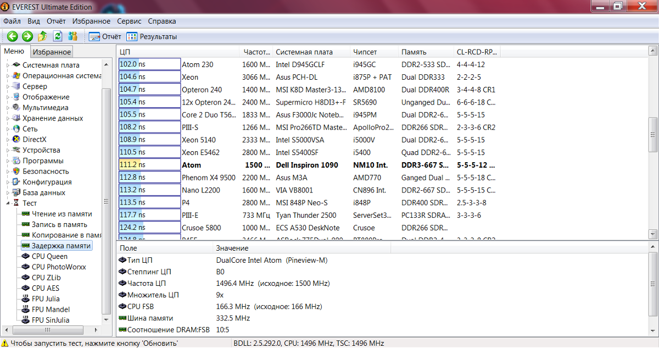Expand the Хранение данных tree node
Screen dimensions: 659x348
pos(8,118)
